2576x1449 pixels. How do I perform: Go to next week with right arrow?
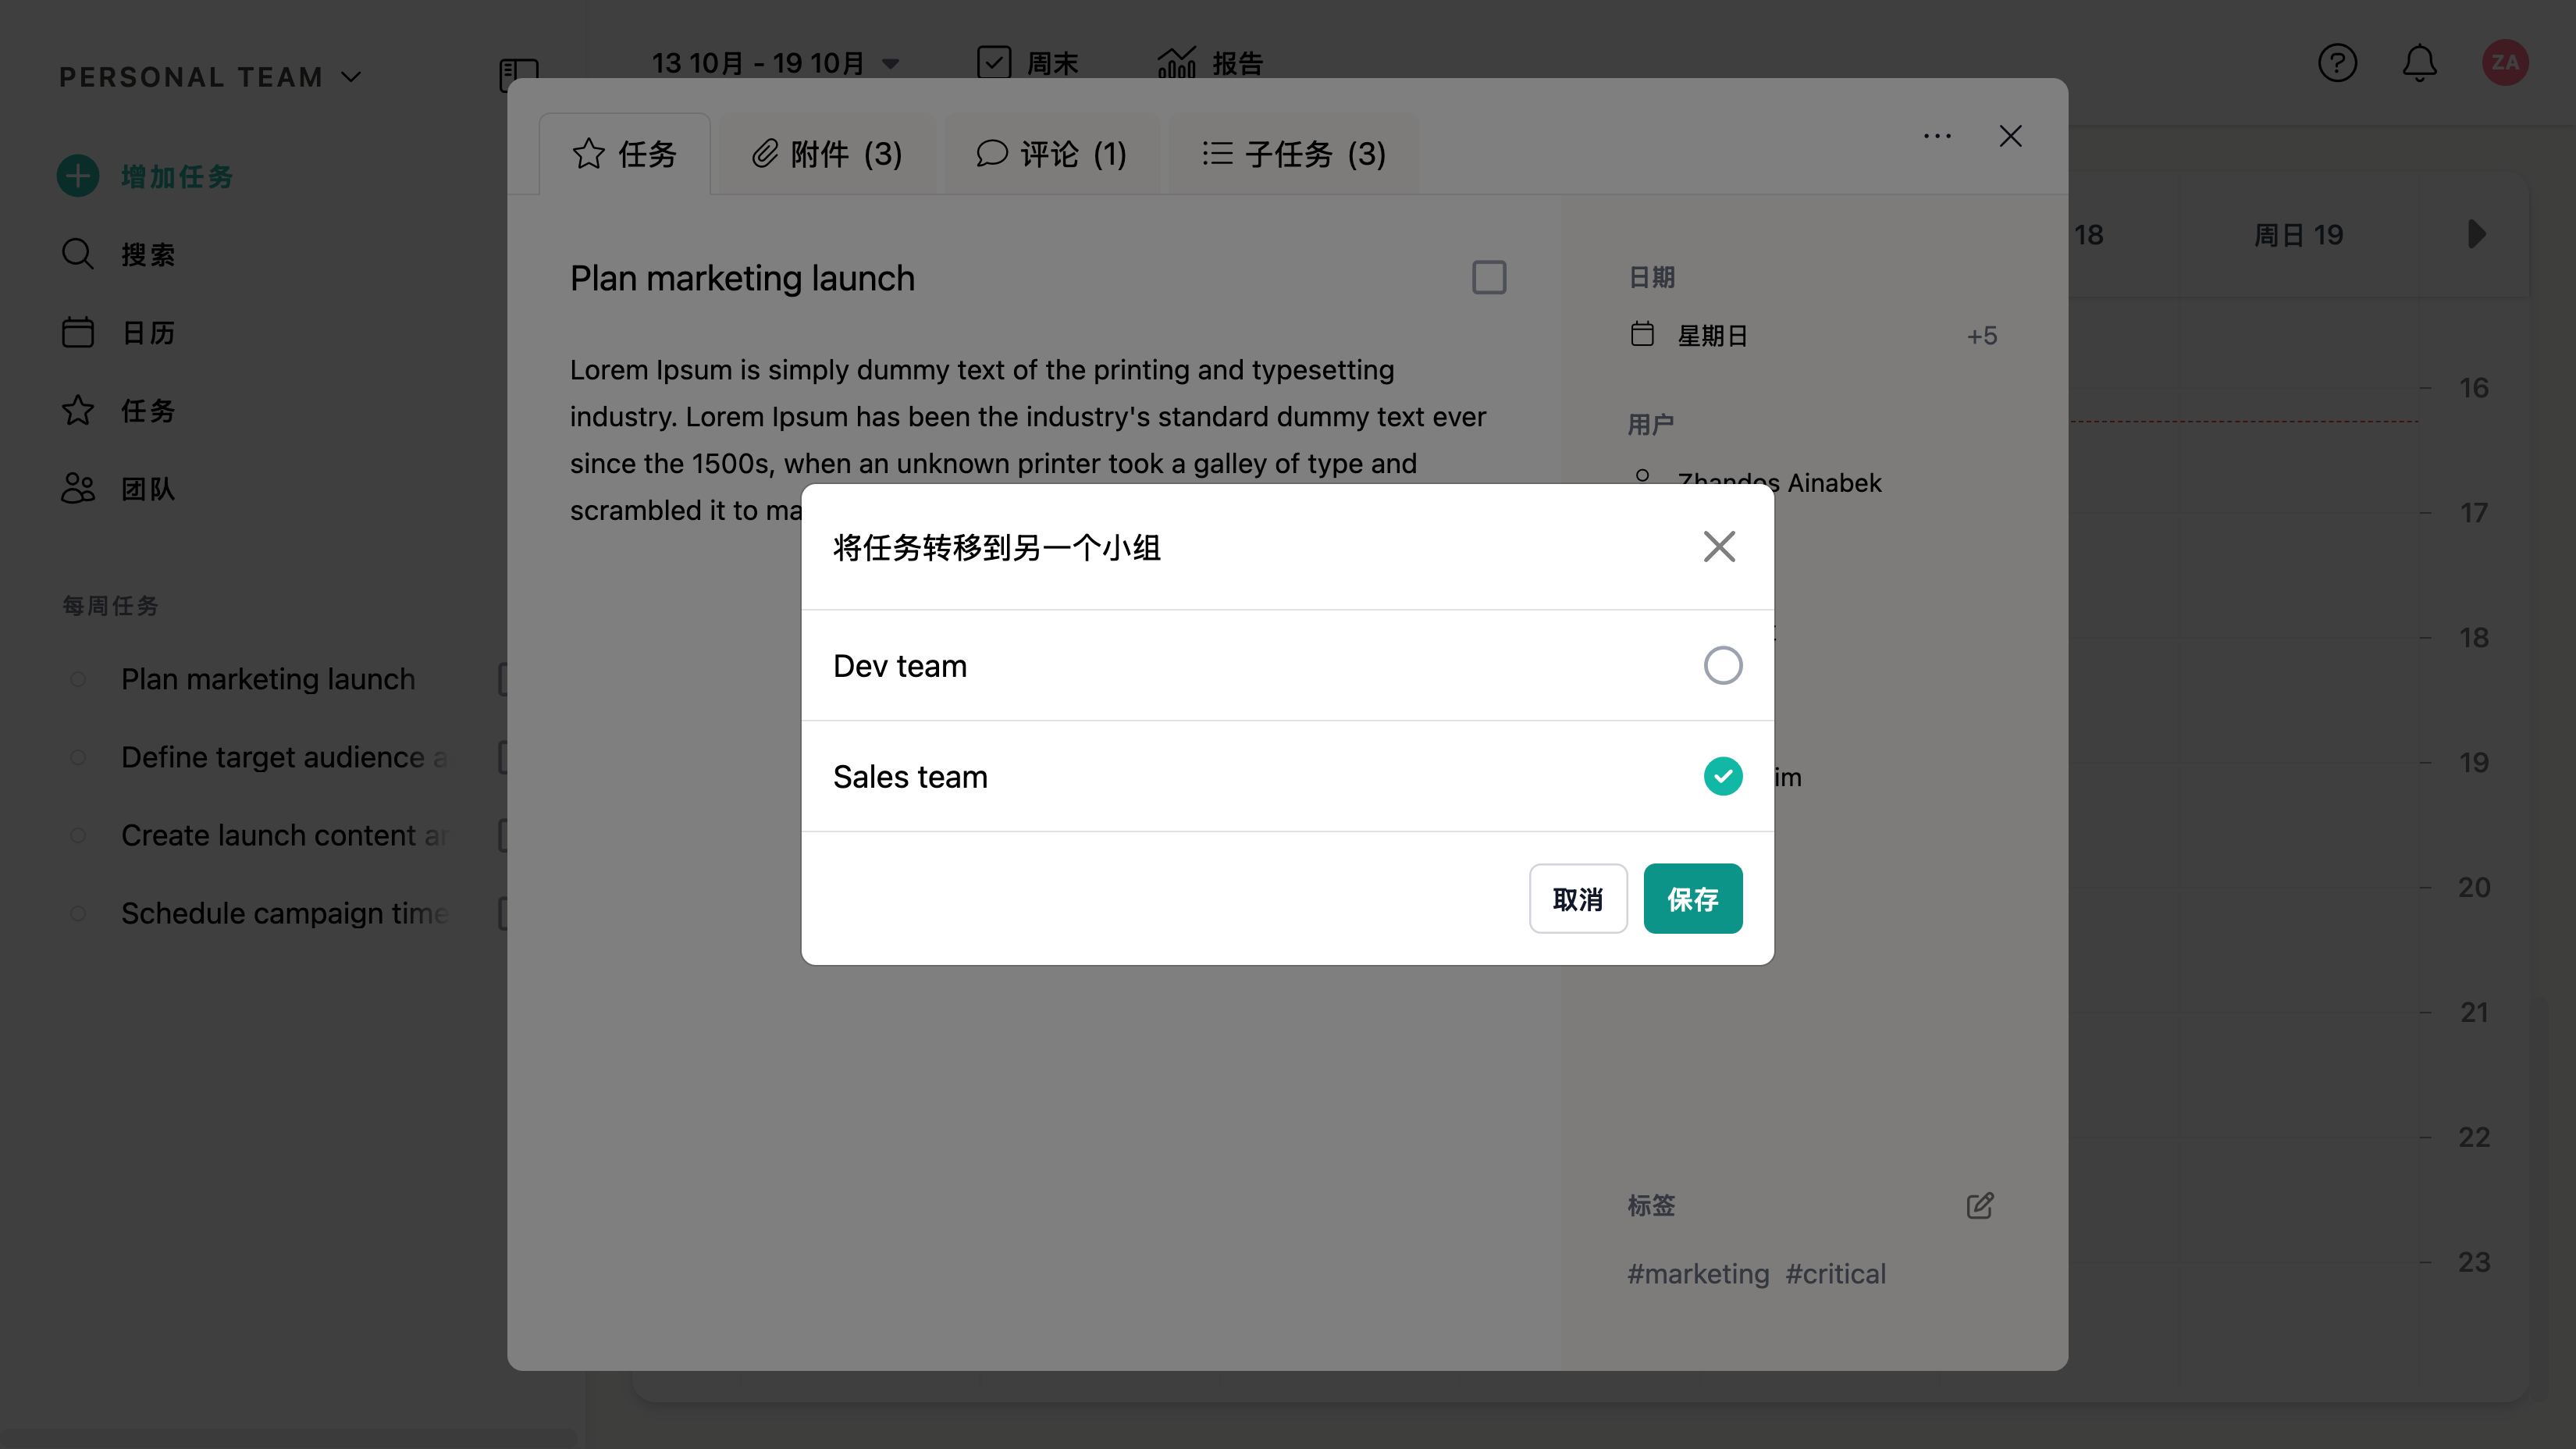(2476, 234)
